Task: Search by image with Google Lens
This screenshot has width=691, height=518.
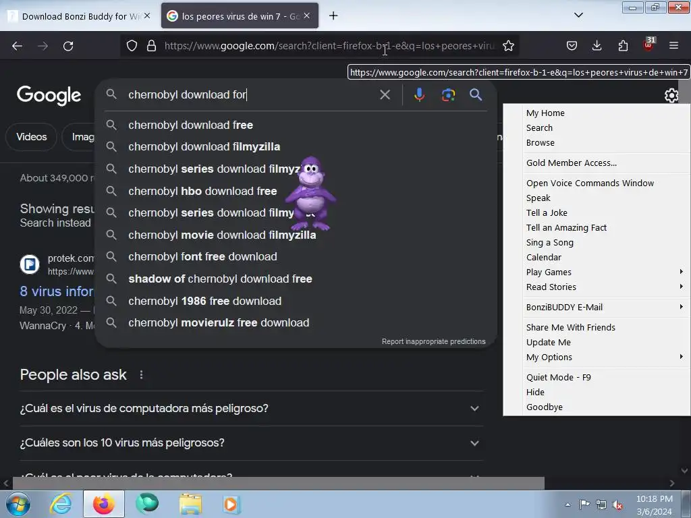Action: 448,94
